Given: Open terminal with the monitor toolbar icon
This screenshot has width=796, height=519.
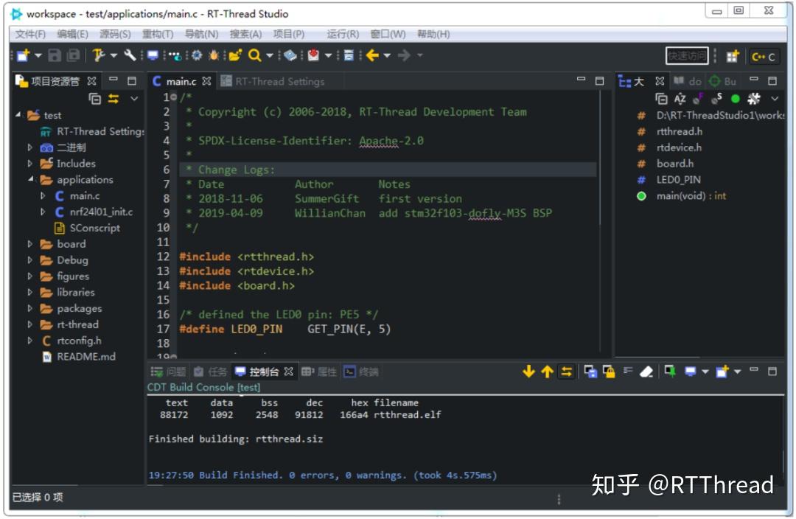Looking at the screenshot, I should 153,55.
